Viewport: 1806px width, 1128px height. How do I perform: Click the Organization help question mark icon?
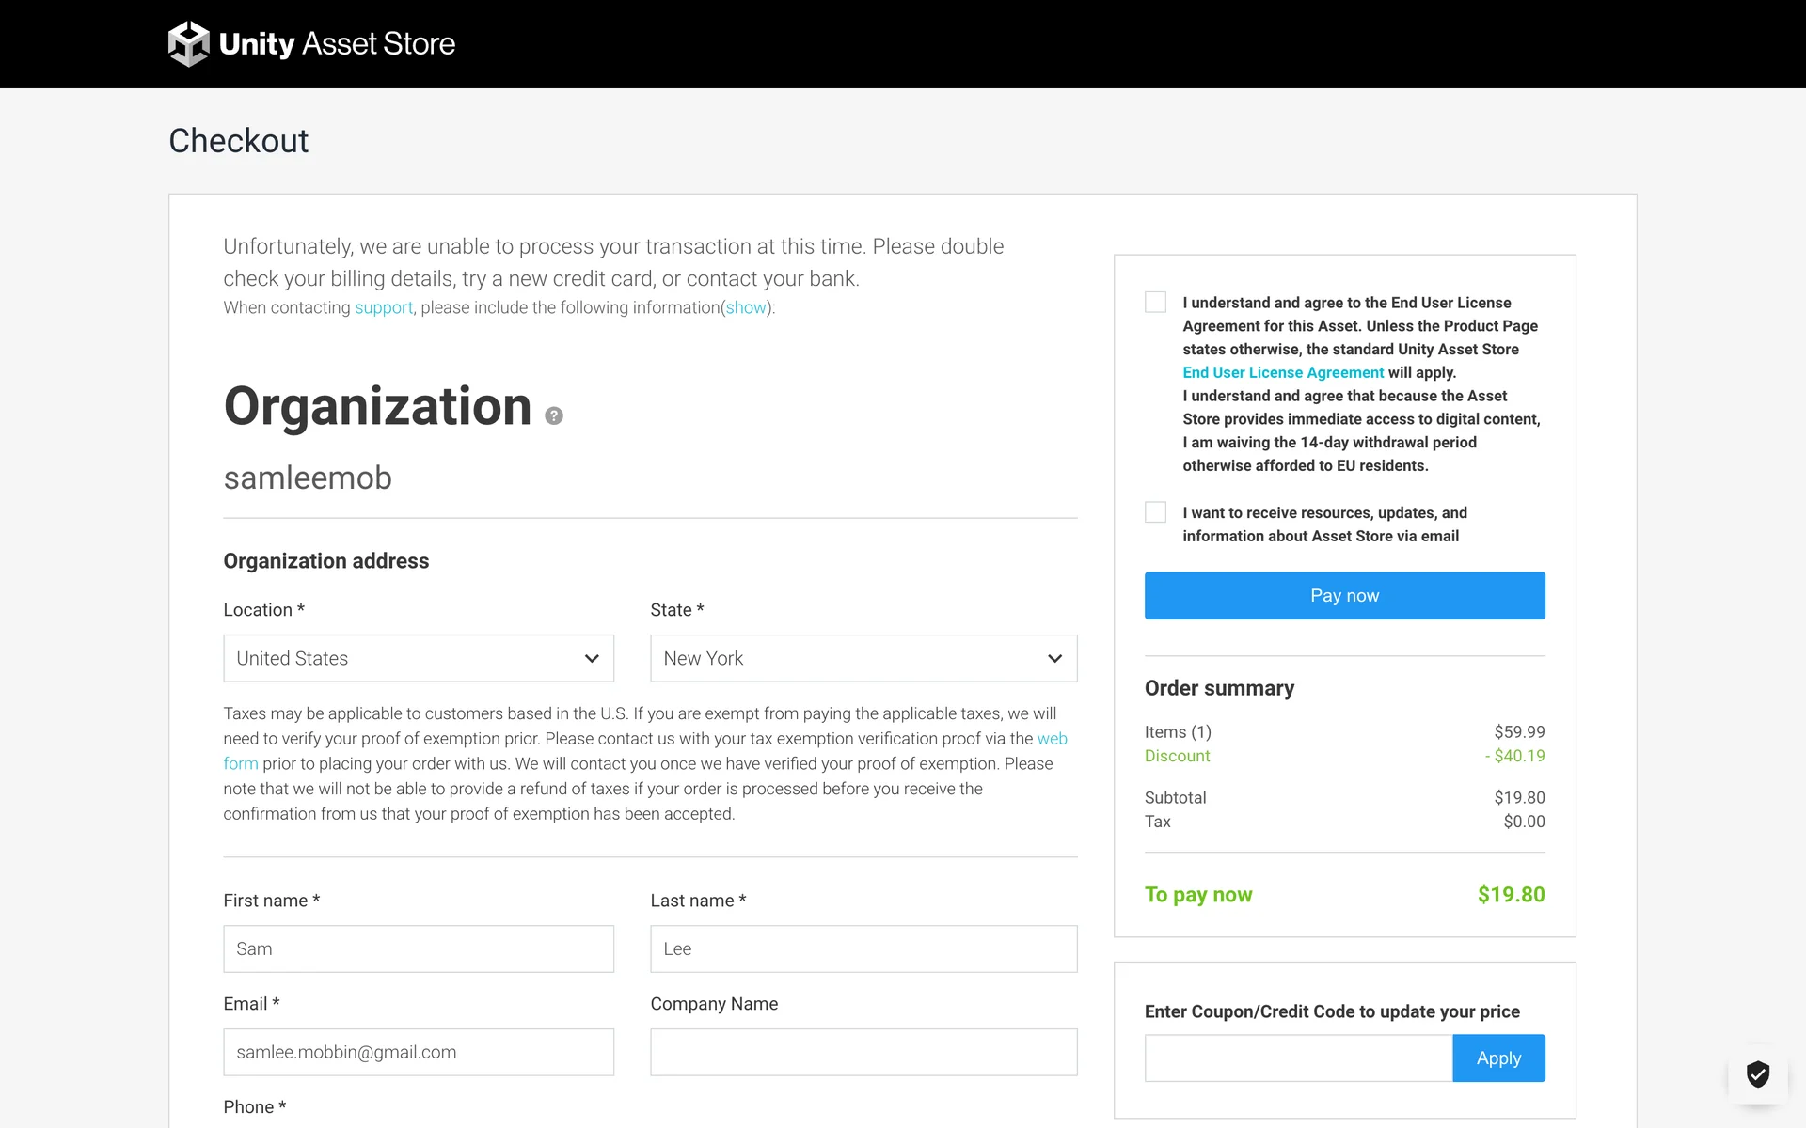point(554,415)
